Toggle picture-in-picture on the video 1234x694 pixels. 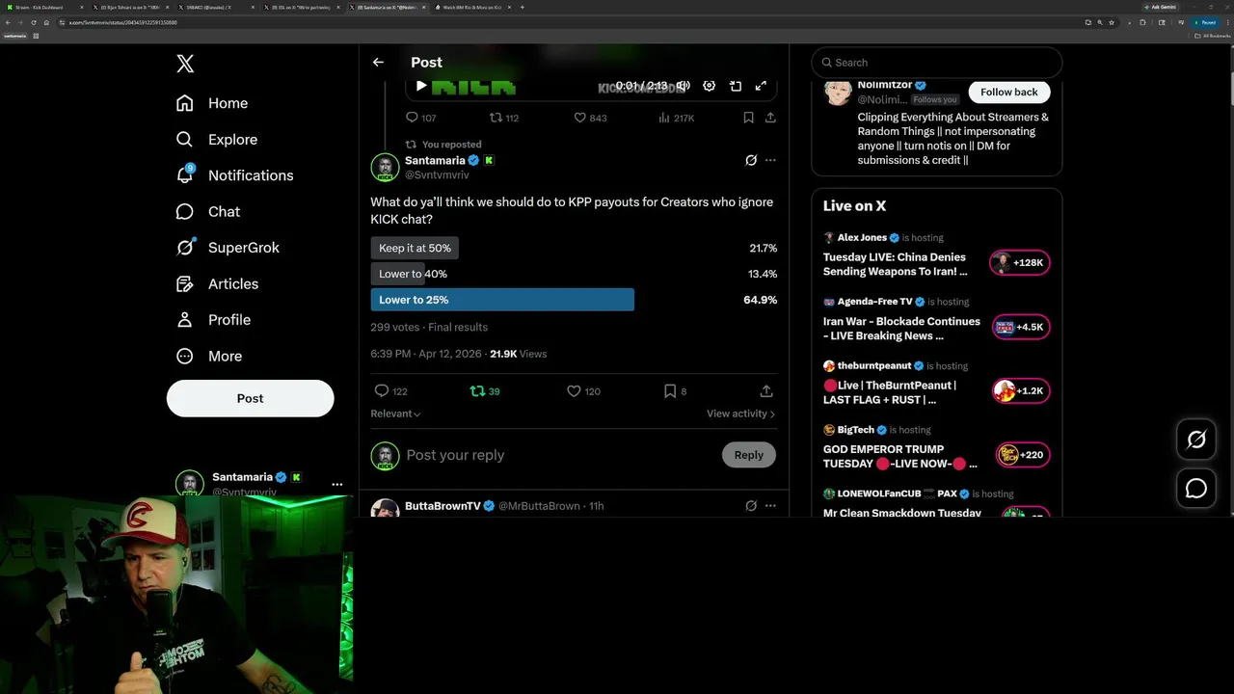(x=735, y=86)
